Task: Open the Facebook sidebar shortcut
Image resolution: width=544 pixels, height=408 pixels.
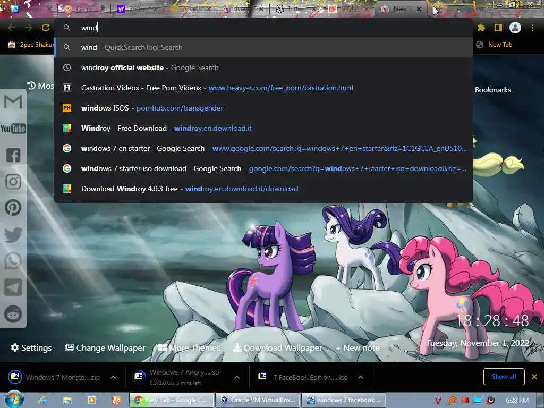Action: 13,155
